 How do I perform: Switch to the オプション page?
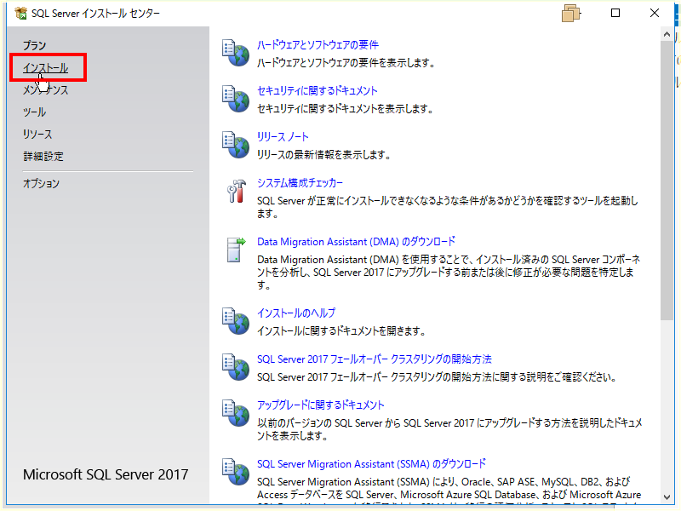pos(39,182)
